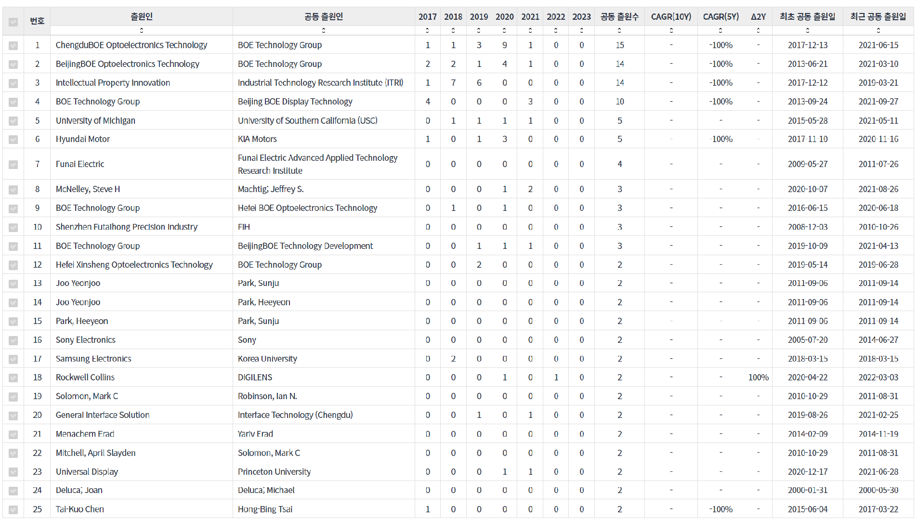Select applicant University of Michigan
Screen dimensions: 918x520
click(95, 120)
